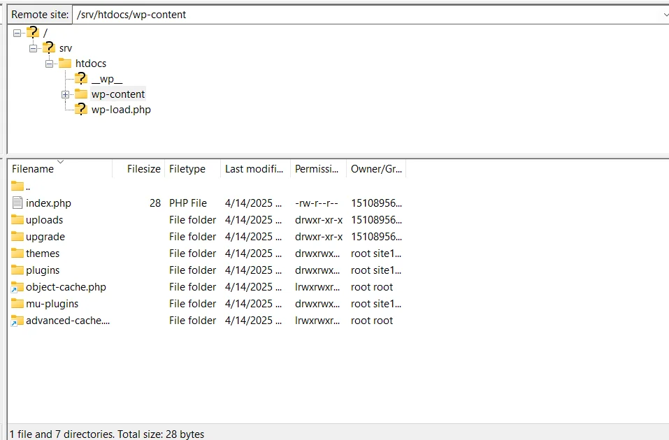Screen dimensions: 669x440
Task: Select wp-load.php in the directory tree
Action: (x=121, y=110)
